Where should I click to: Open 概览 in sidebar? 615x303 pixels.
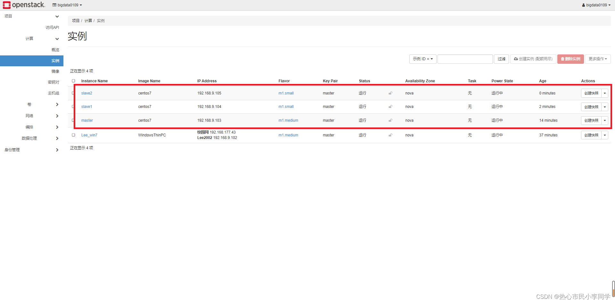(x=55, y=50)
